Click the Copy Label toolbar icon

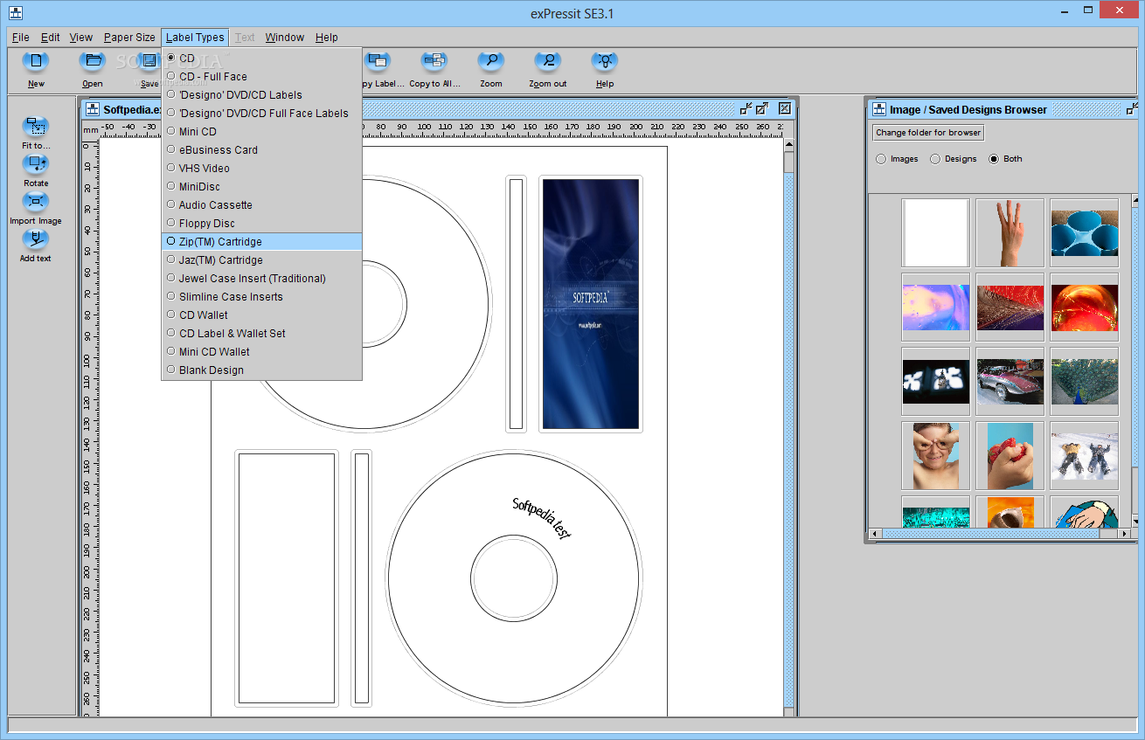coord(377,61)
